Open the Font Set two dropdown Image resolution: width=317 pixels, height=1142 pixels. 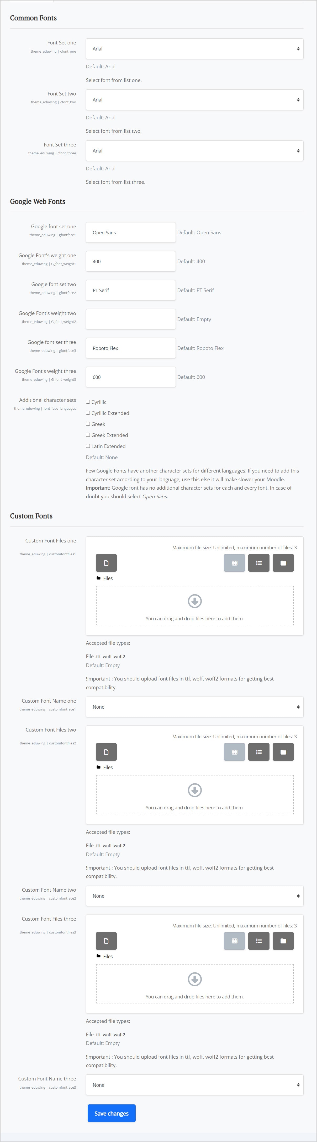(194, 99)
